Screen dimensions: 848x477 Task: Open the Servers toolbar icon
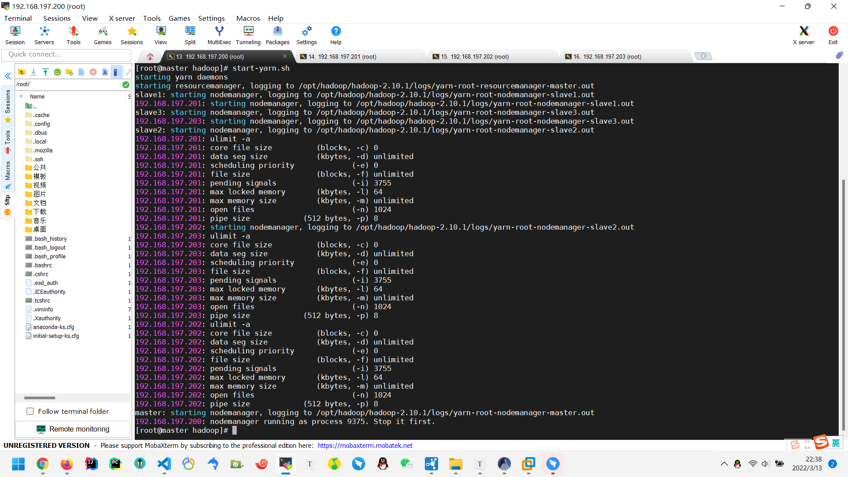[x=44, y=35]
